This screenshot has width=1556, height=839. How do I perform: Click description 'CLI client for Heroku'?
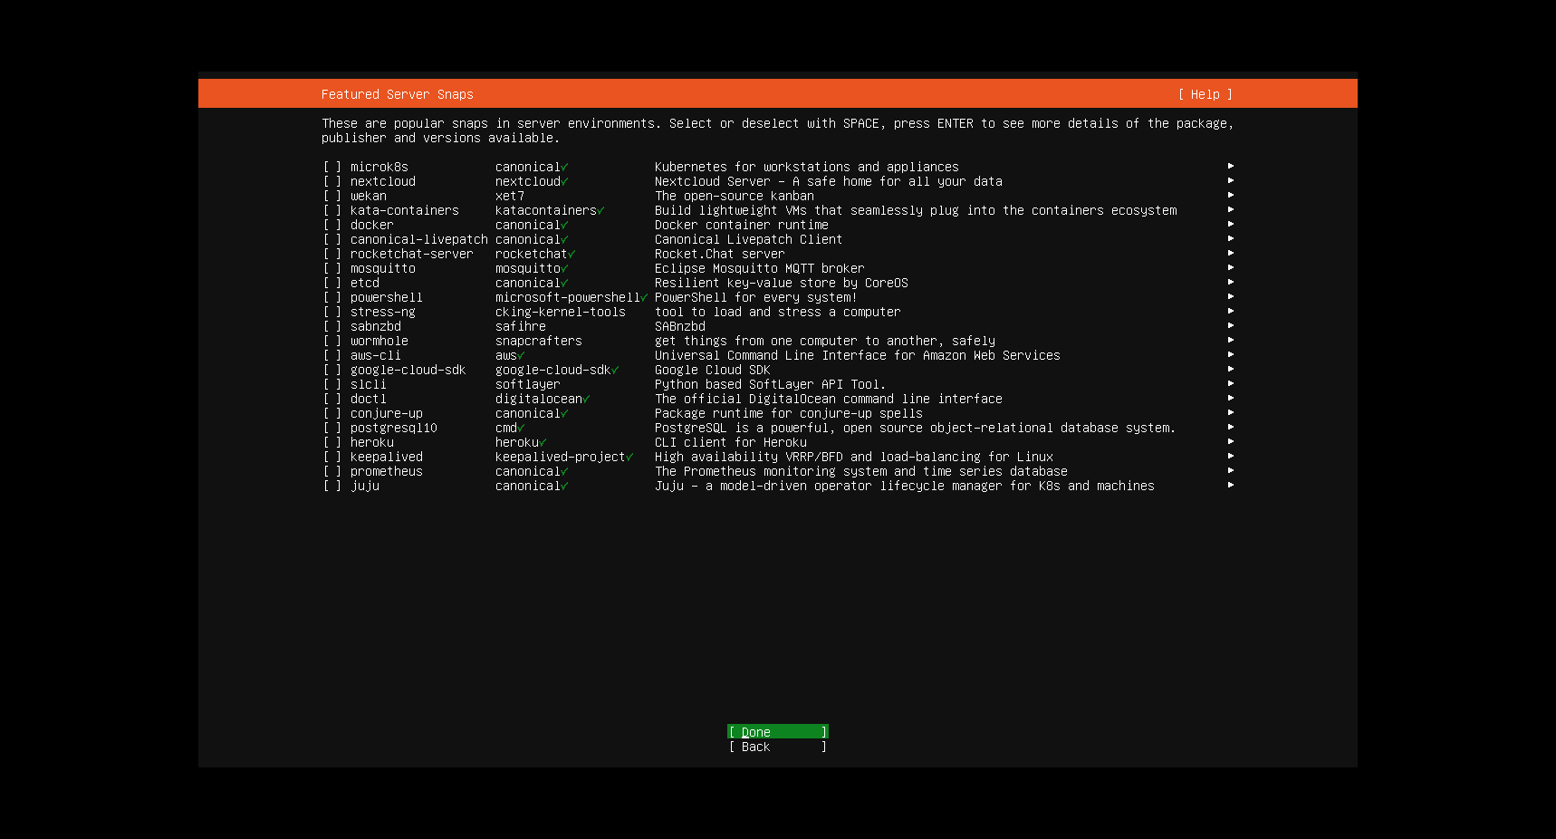click(x=731, y=442)
